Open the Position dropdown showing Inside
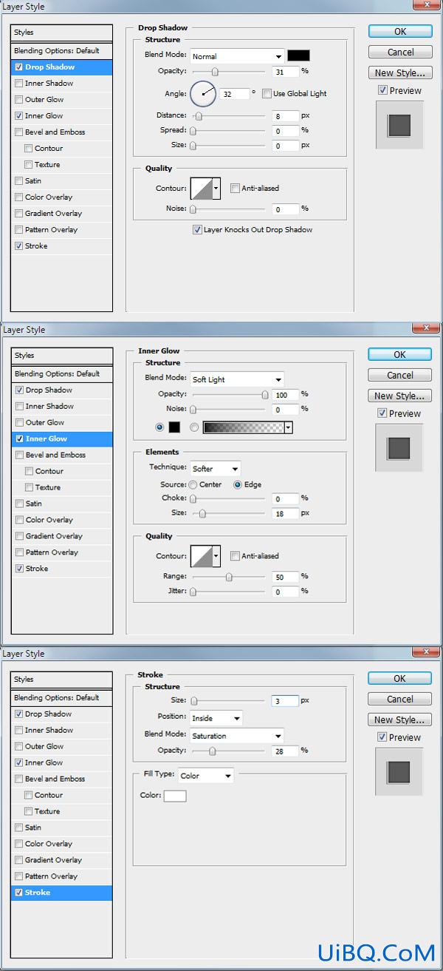This screenshot has width=443, height=971. pos(216,718)
